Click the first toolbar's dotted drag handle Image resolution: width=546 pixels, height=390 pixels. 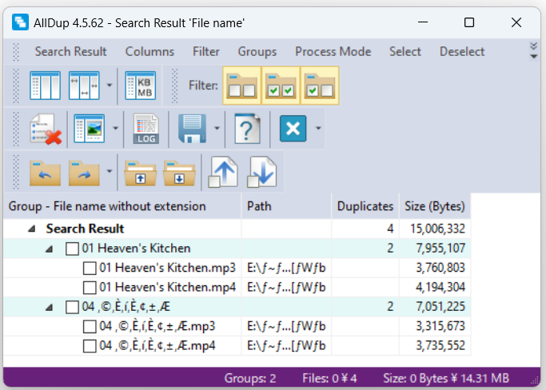point(16,51)
